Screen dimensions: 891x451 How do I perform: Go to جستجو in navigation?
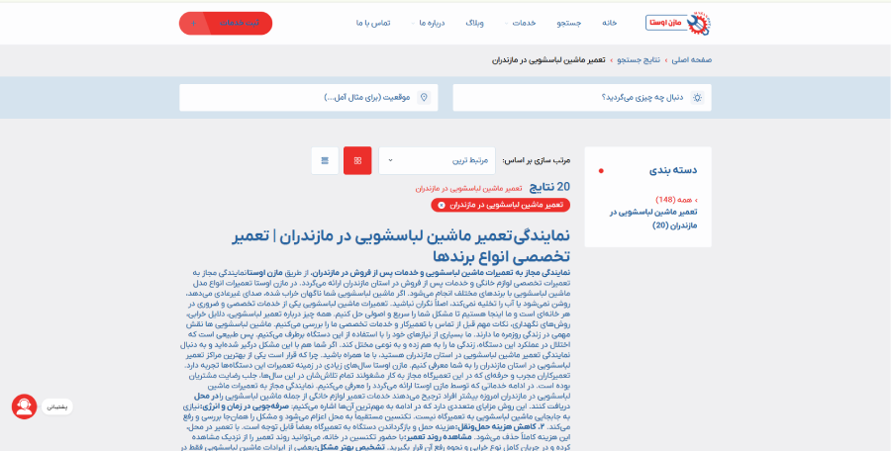click(x=569, y=24)
